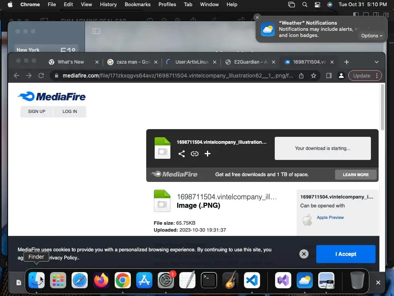394x296 pixels.
Task: Toggle the Weather window sidebar
Action: [96, 31]
